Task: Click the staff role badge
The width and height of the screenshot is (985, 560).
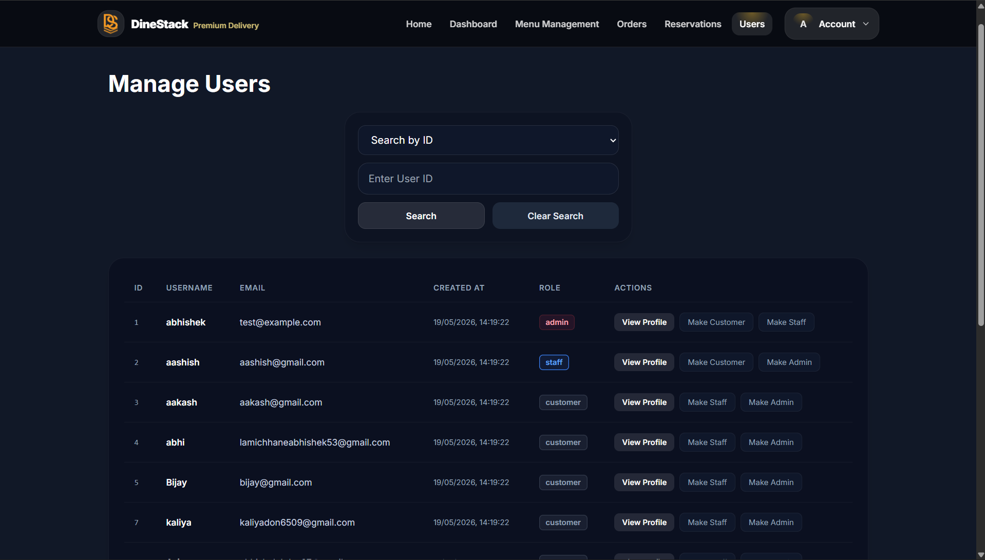Action: pyautogui.click(x=554, y=362)
